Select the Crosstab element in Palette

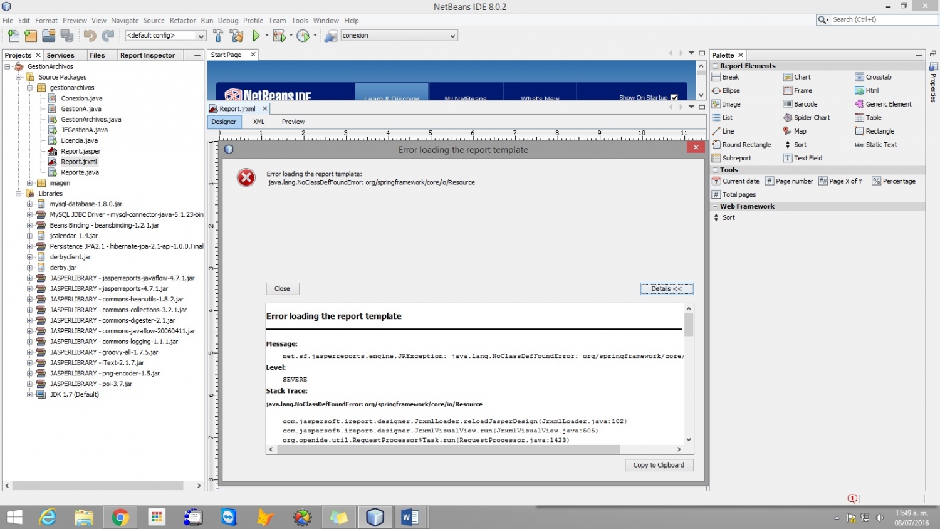[872, 77]
